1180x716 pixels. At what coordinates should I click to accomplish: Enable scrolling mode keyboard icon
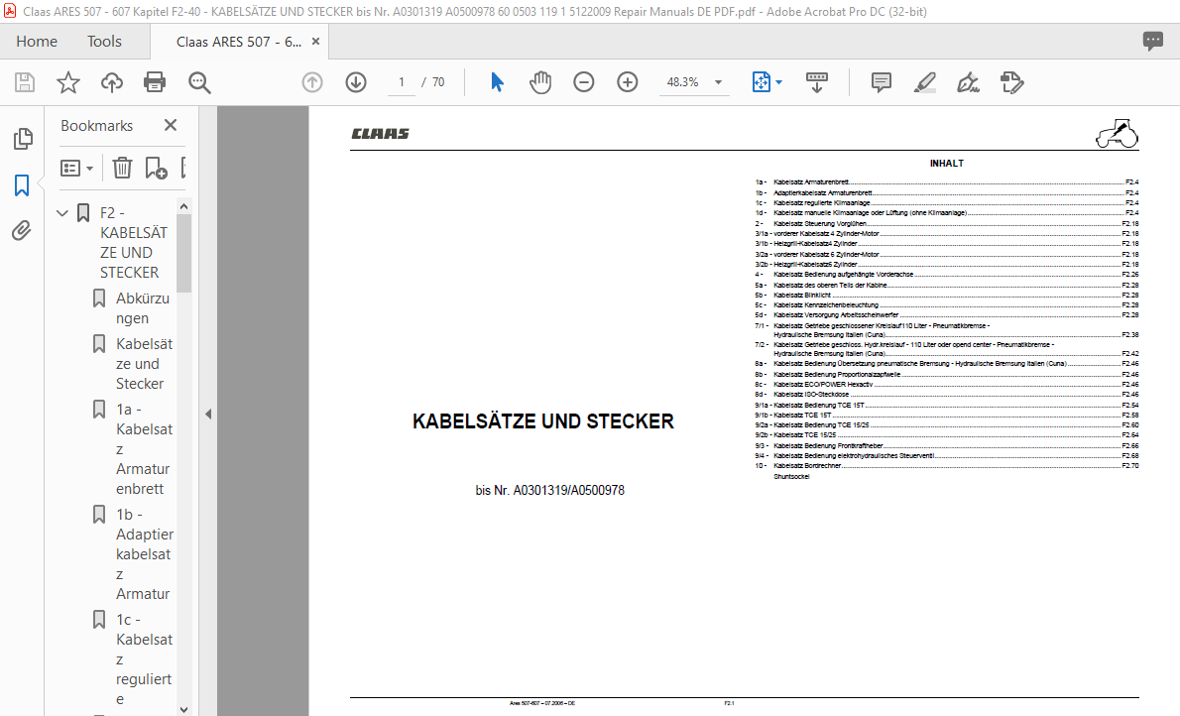pyautogui.click(x=816, y=82)
